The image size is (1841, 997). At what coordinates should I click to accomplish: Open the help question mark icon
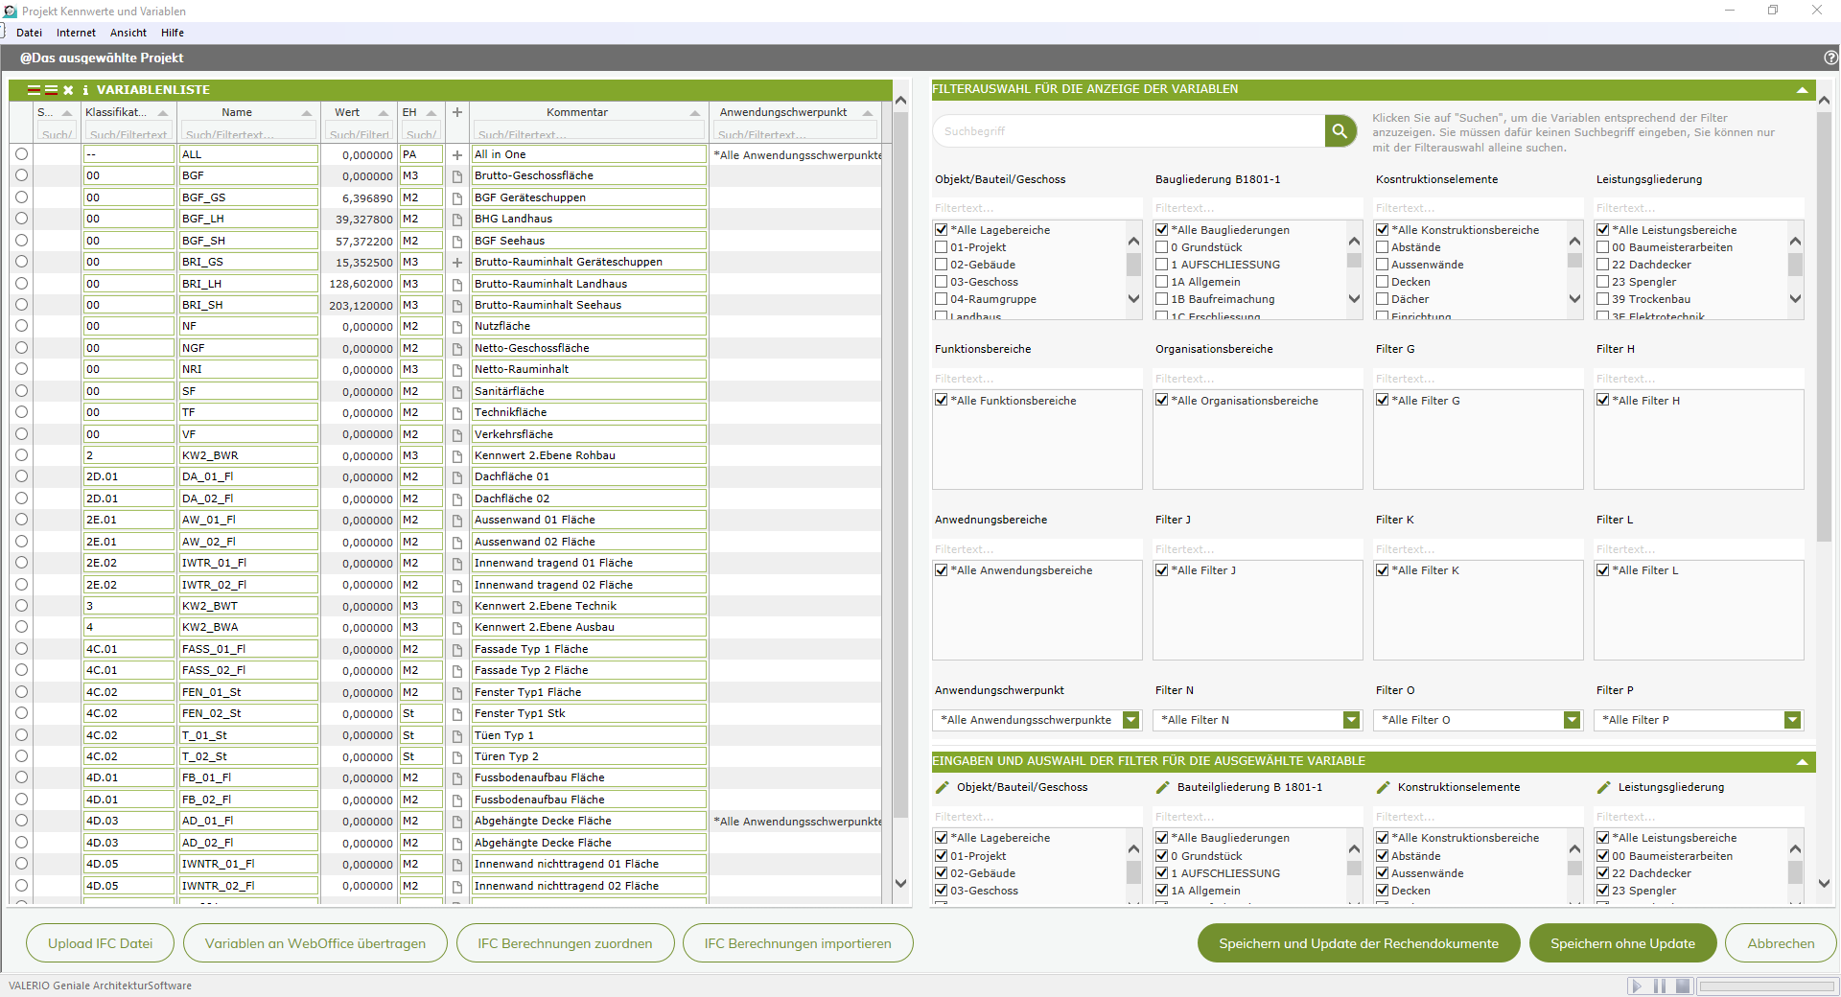[x=1830, y=58]
